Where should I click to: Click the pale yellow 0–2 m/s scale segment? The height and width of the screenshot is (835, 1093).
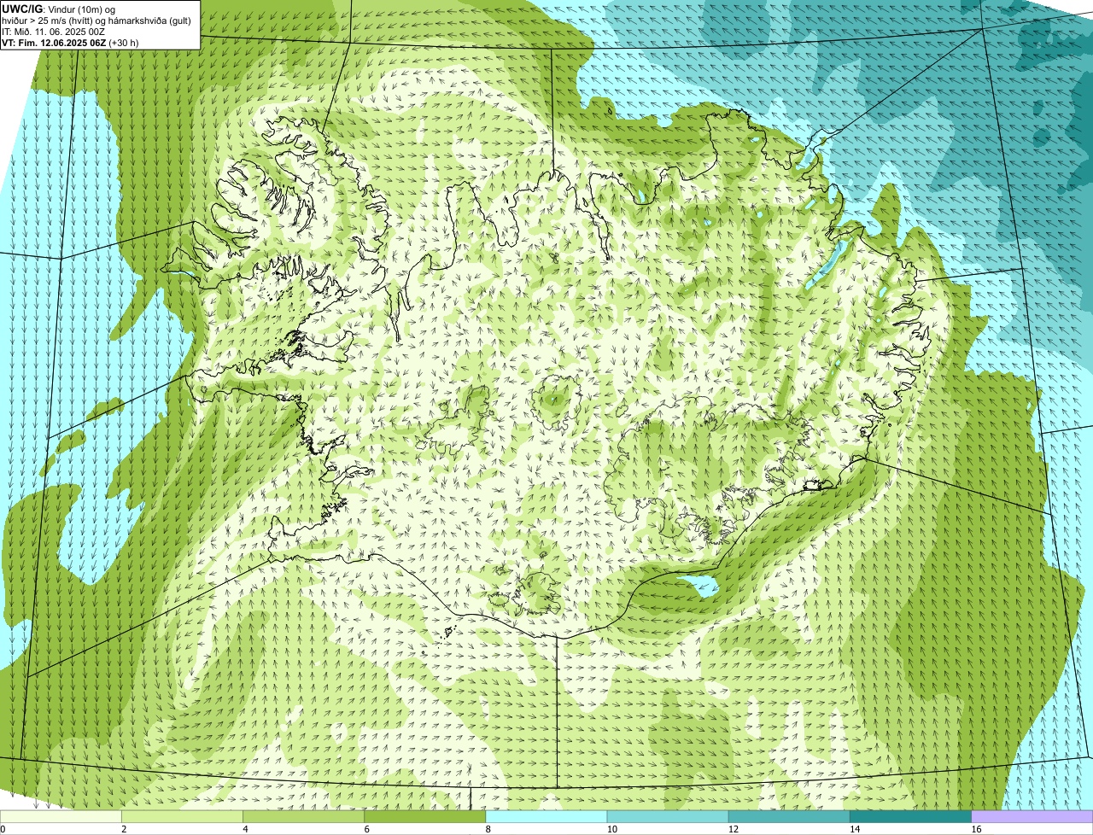click(x=61, y=817)
